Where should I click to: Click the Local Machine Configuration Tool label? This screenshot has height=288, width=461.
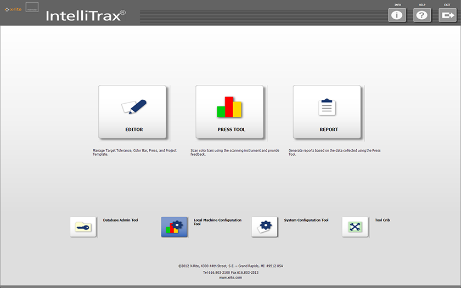click(217, 222)
